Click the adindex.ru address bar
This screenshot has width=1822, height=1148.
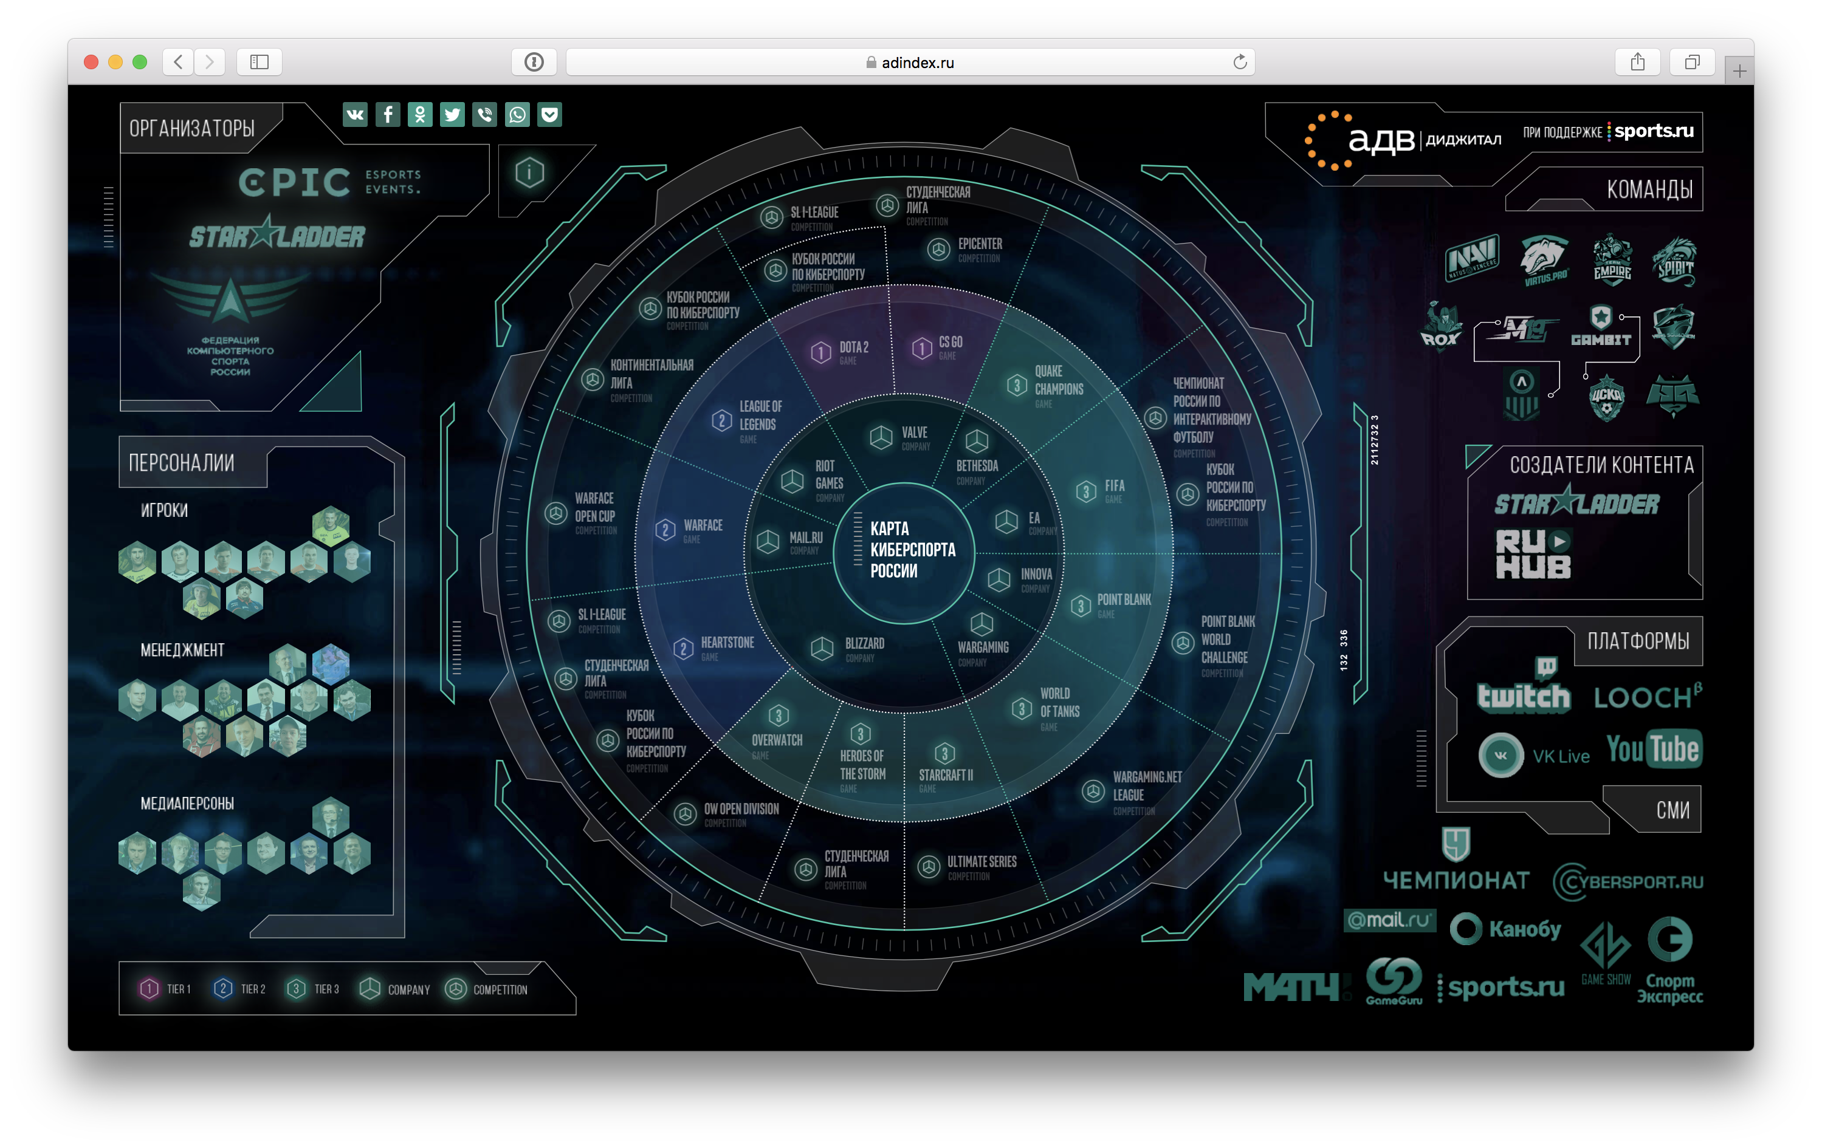coord(910,62)
